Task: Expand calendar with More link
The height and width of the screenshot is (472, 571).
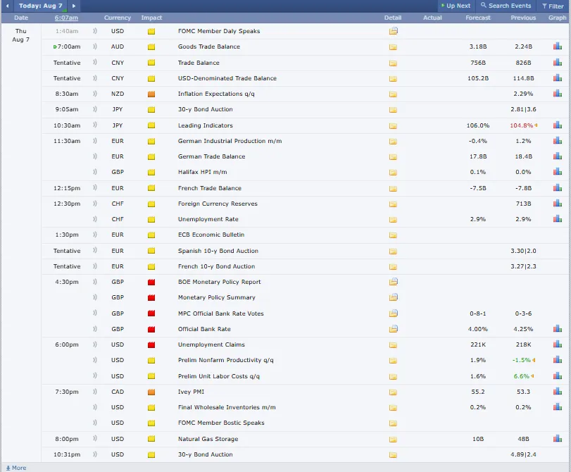Action: pos(15,468)
